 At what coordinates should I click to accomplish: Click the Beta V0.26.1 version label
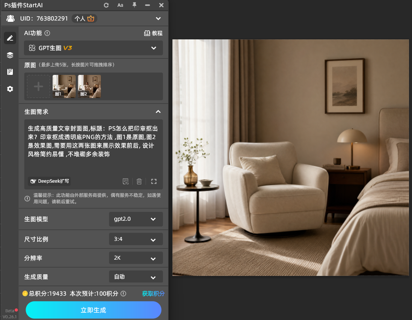coord(9,314)
